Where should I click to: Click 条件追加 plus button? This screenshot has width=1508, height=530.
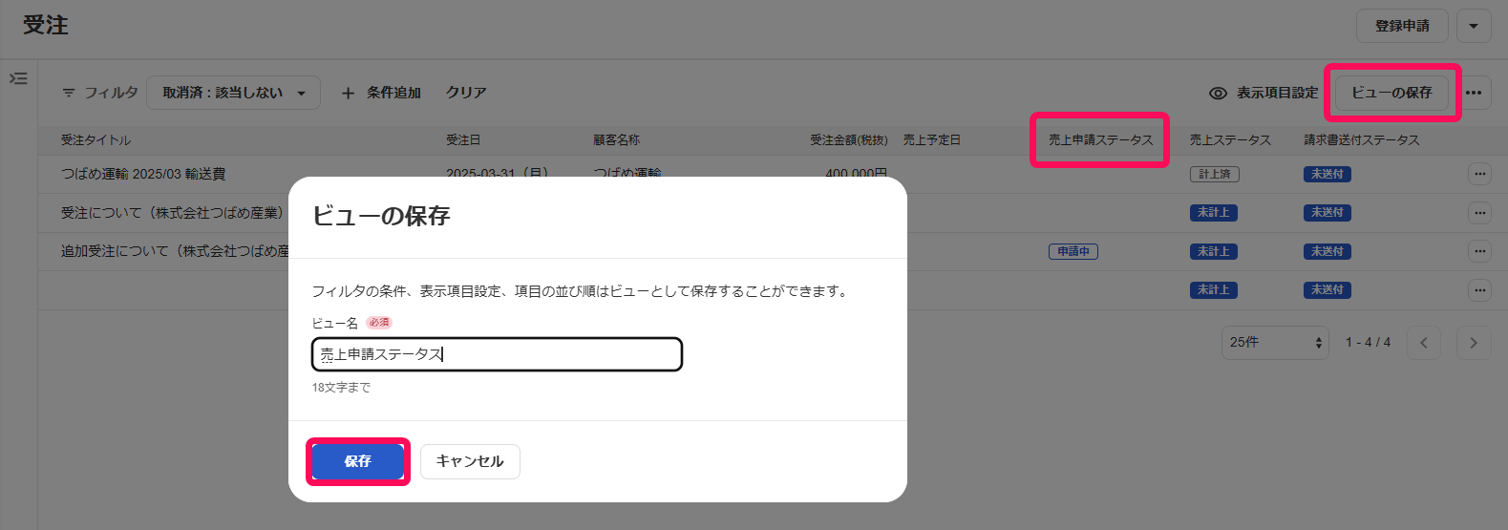pyautogui.click(x=381, y=93)
